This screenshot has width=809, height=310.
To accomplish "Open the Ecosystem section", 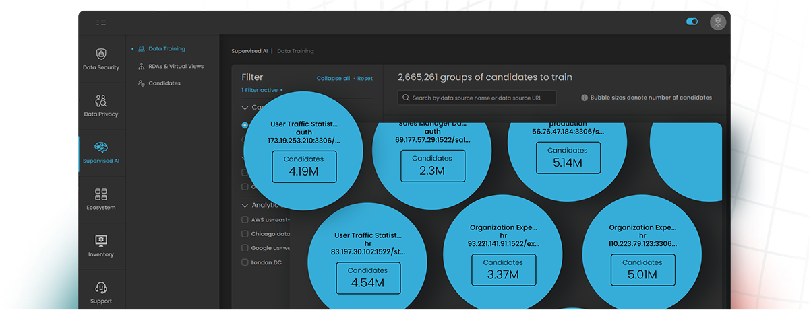I will [x=101, y=200].
